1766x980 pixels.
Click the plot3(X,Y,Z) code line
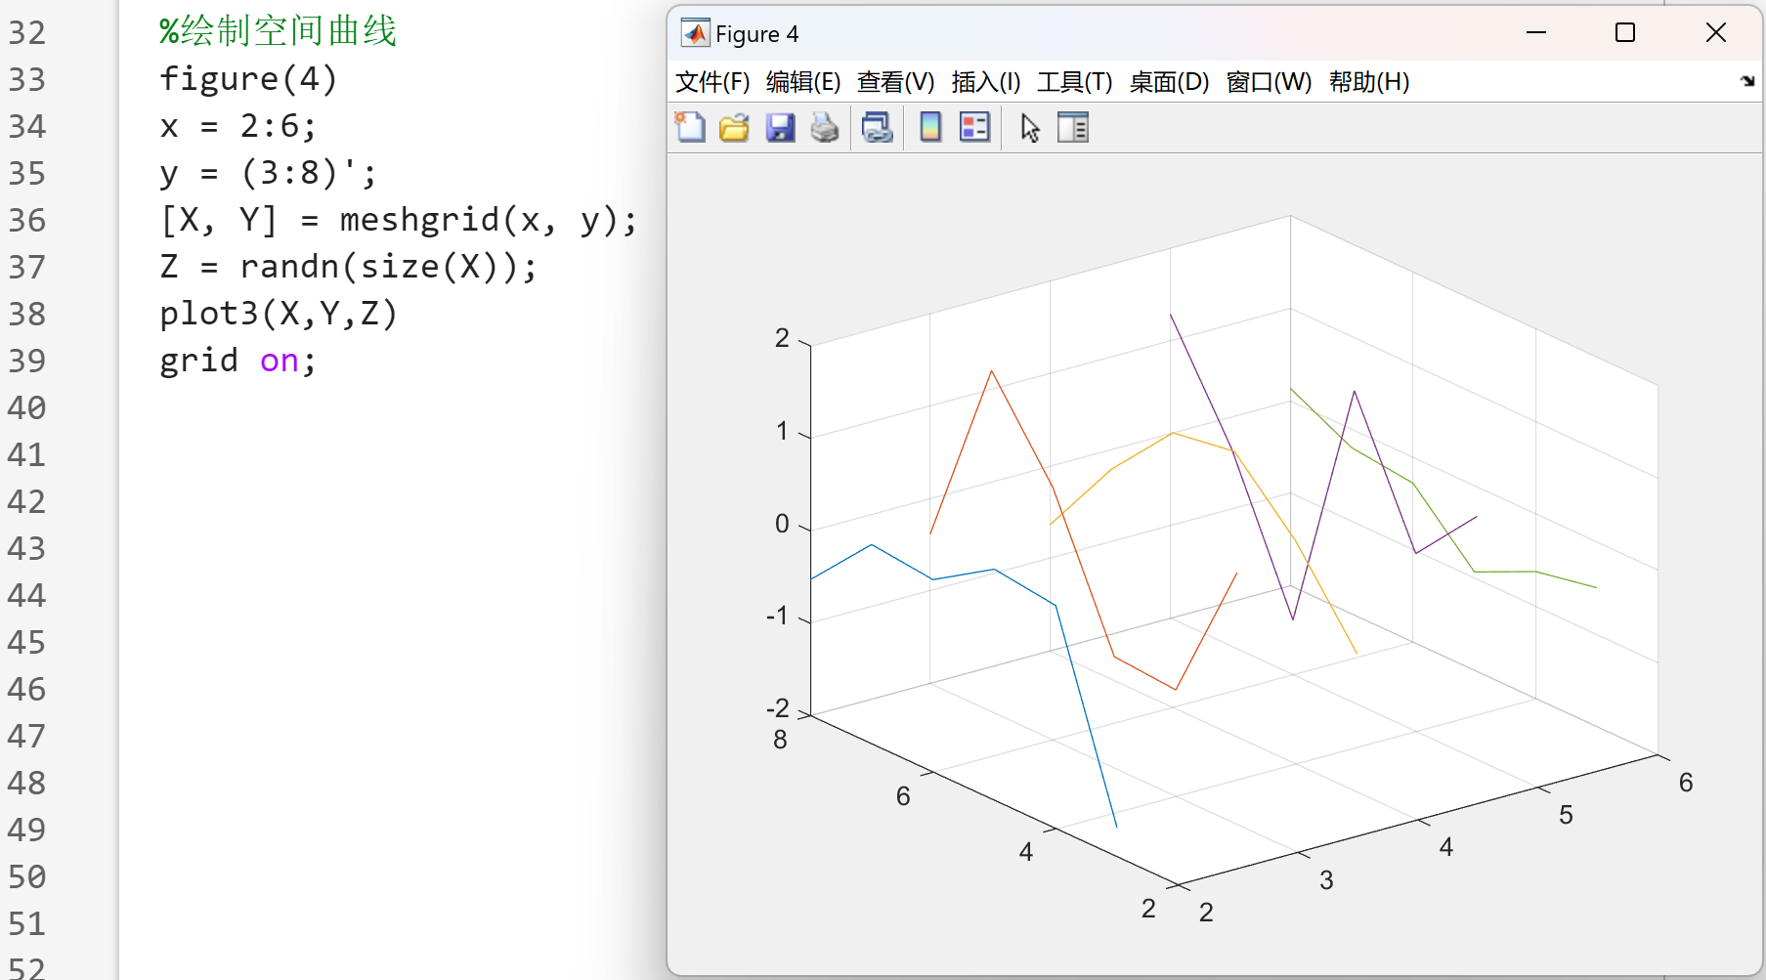point(279,314)
